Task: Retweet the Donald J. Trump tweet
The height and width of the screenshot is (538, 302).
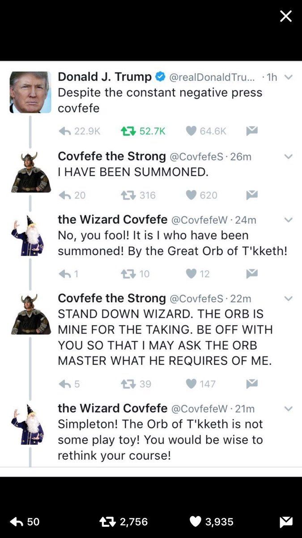Action: coord(128,131)
